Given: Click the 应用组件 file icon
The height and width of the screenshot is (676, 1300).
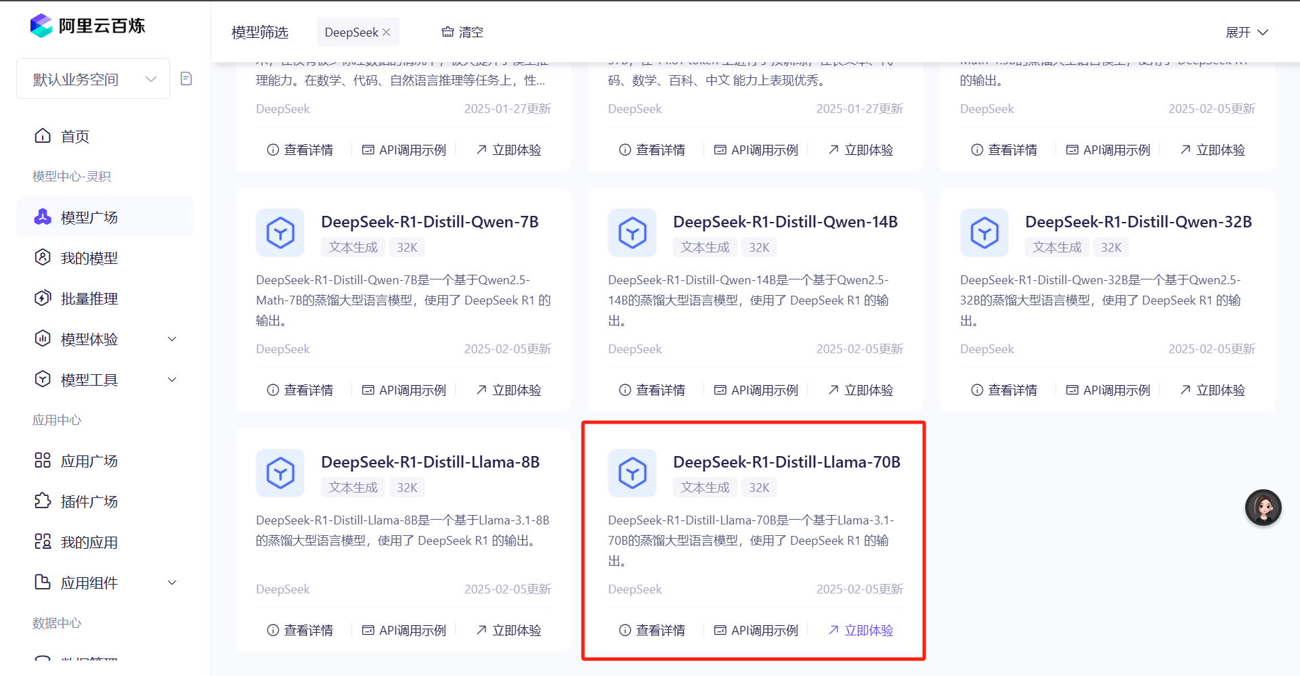Looking at the screenshot, I should tap(43, 582).
